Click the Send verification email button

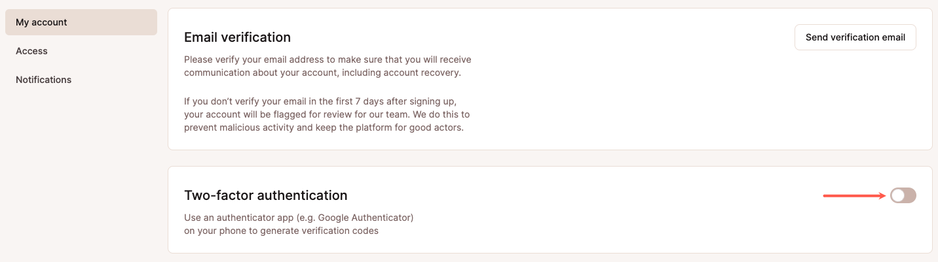click(855, 37)
